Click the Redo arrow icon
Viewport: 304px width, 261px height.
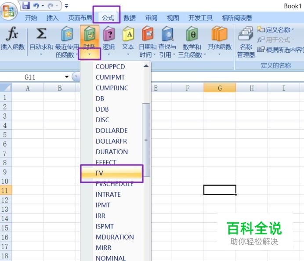point(51,6)
